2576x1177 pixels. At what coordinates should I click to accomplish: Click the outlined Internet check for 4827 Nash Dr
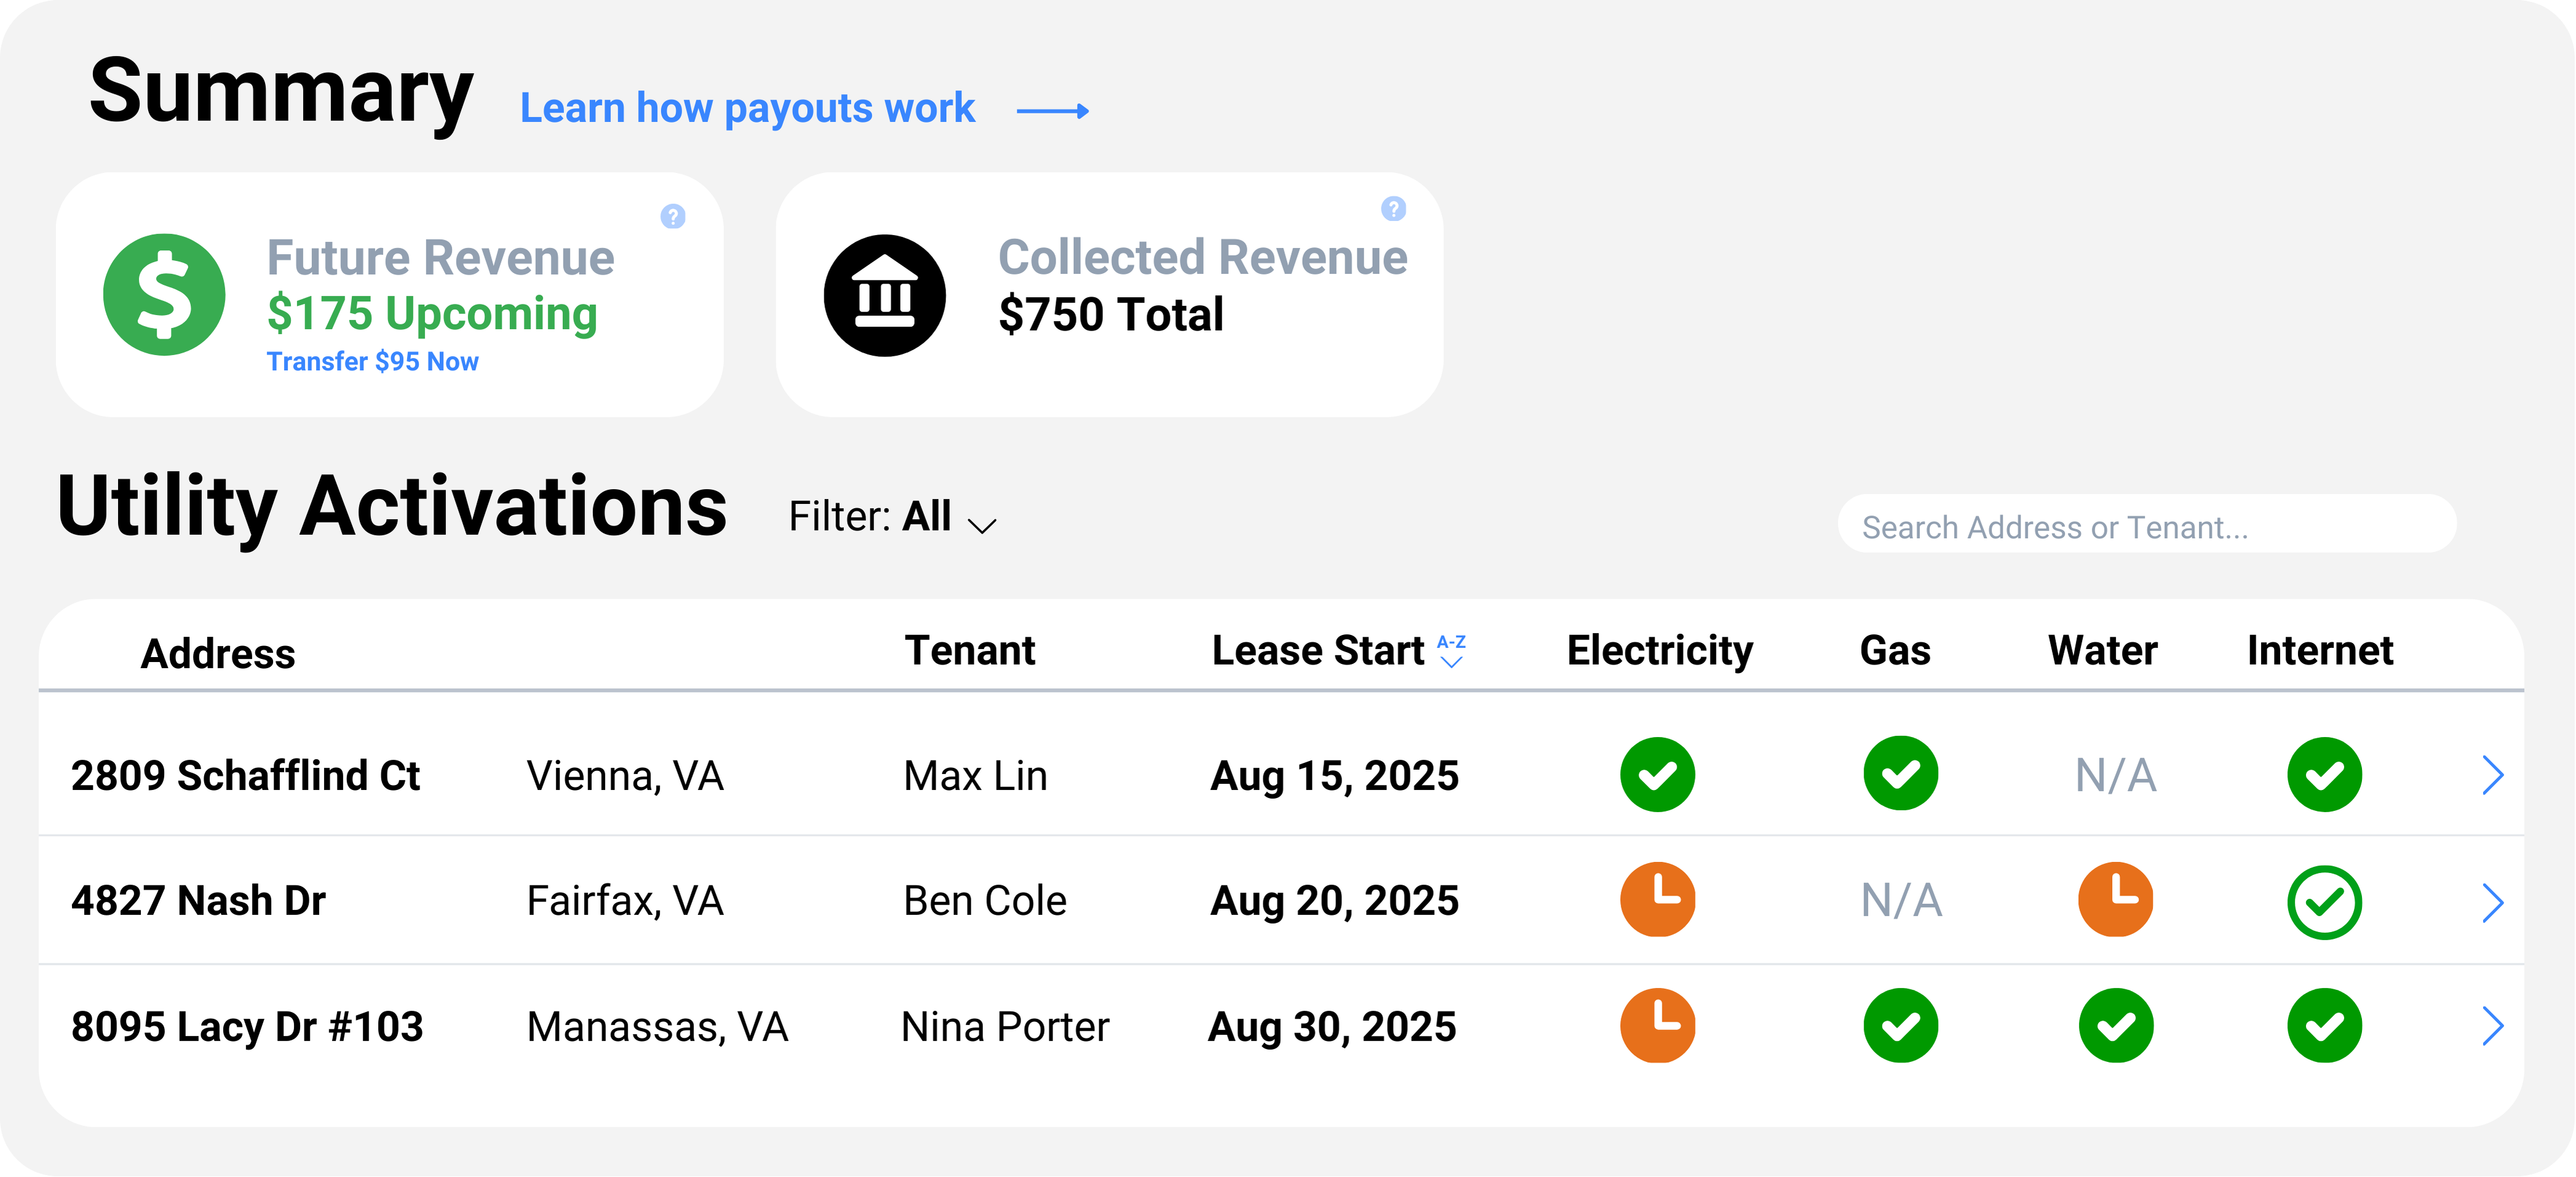[x=2324, y=902]
